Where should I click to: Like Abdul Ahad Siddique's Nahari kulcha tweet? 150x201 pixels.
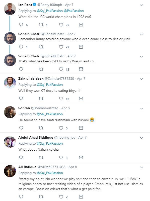[61, 157]
